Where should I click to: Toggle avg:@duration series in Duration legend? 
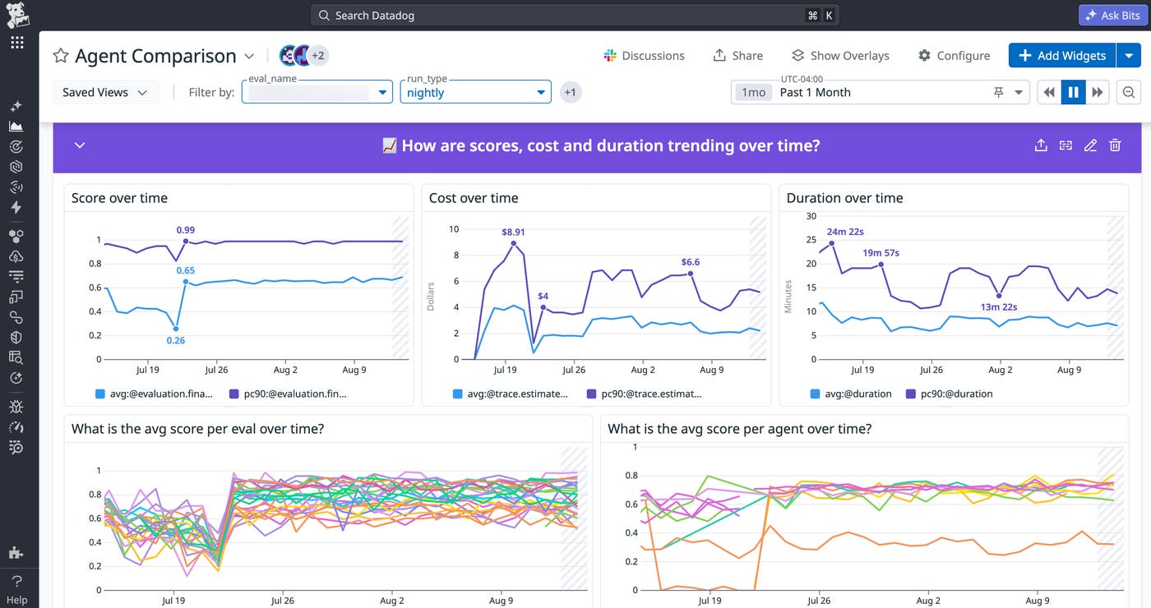click(851, 394)
